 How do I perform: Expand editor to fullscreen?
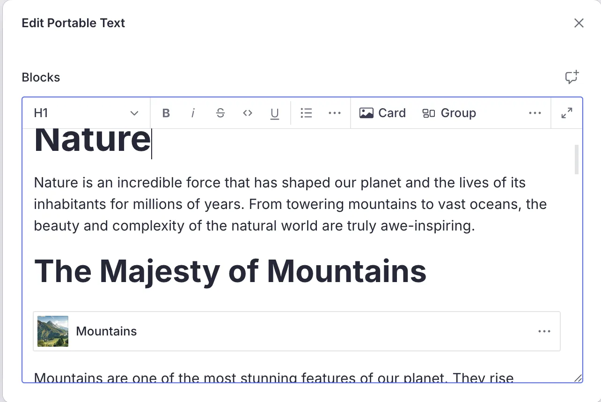[567, 113]
